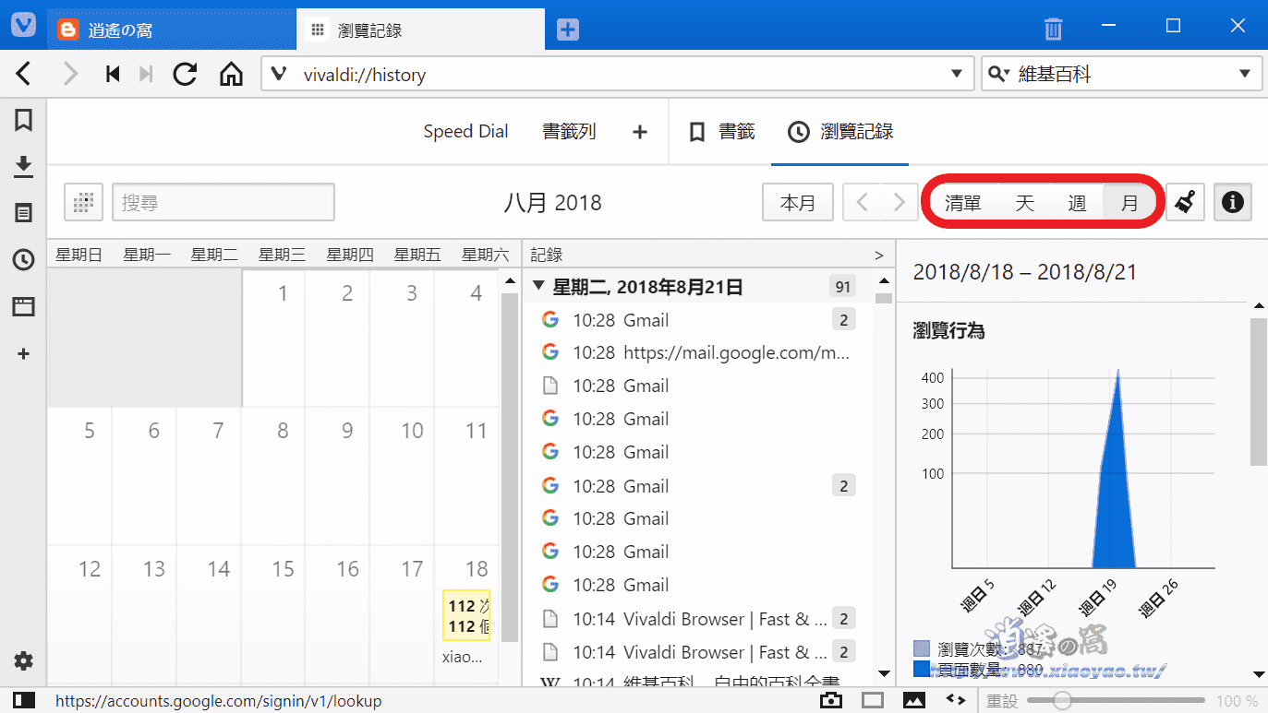Select August 18 with 112 visits

466,613
